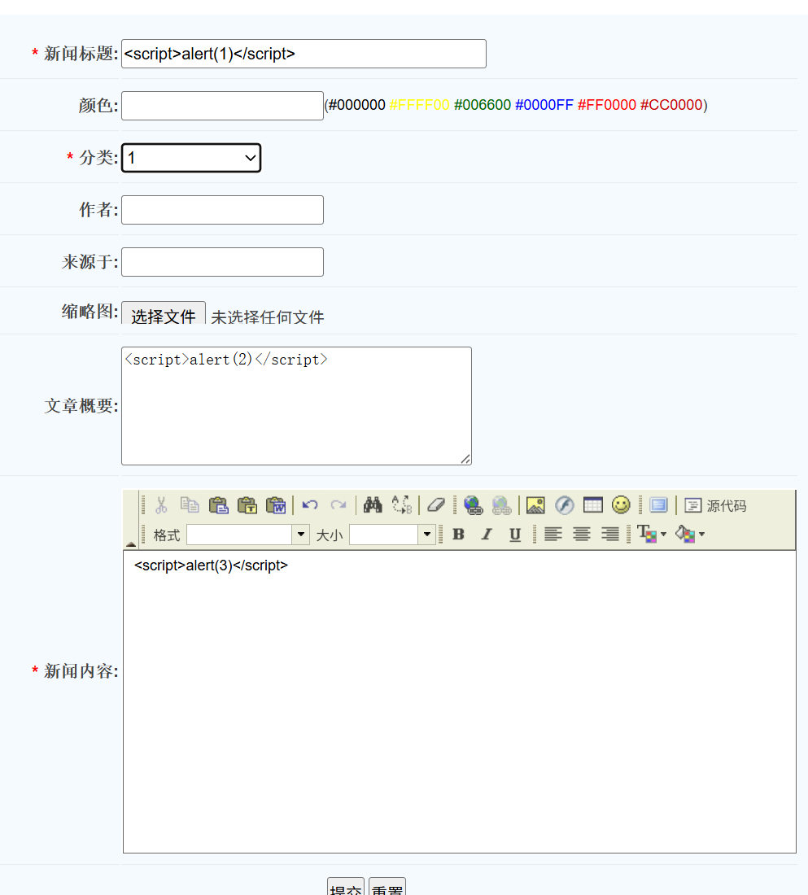Open the smiley emoticon picker

[x=621, y=505]
